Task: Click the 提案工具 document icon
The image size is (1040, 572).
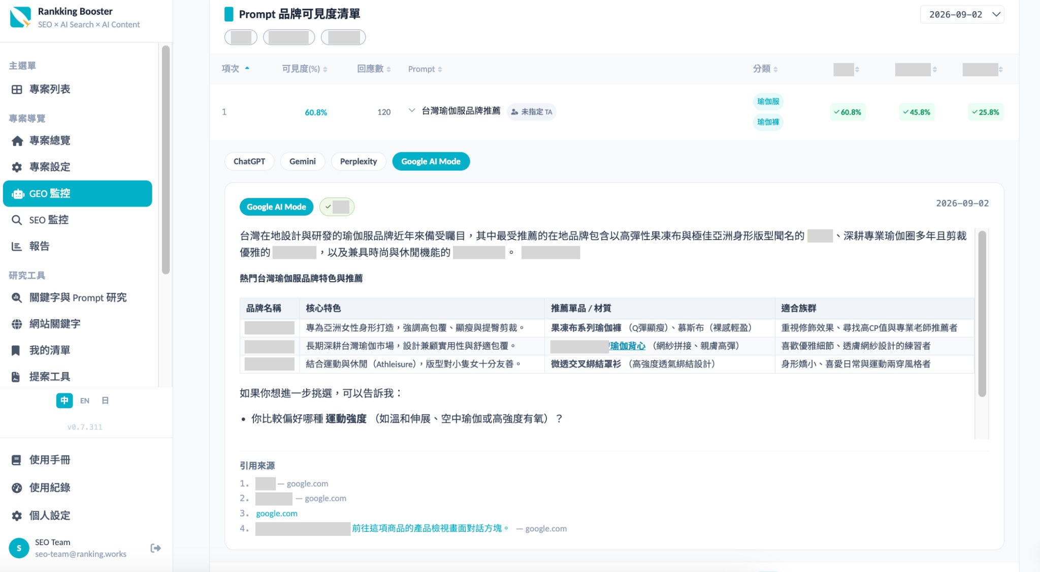Action: click(16, 377)
